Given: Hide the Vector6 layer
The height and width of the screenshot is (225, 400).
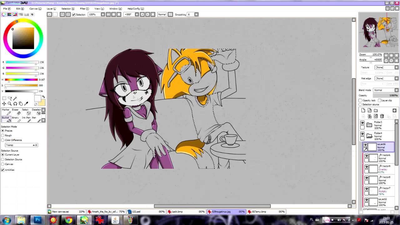Looking at the screenshot, I should pos(367,156).
